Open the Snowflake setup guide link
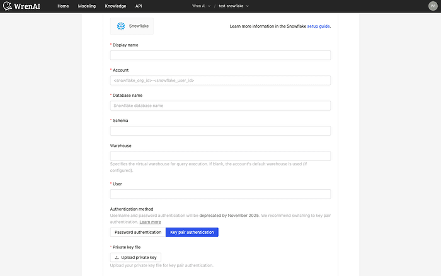This screenshot has width=441, height=276. [318, 26]
